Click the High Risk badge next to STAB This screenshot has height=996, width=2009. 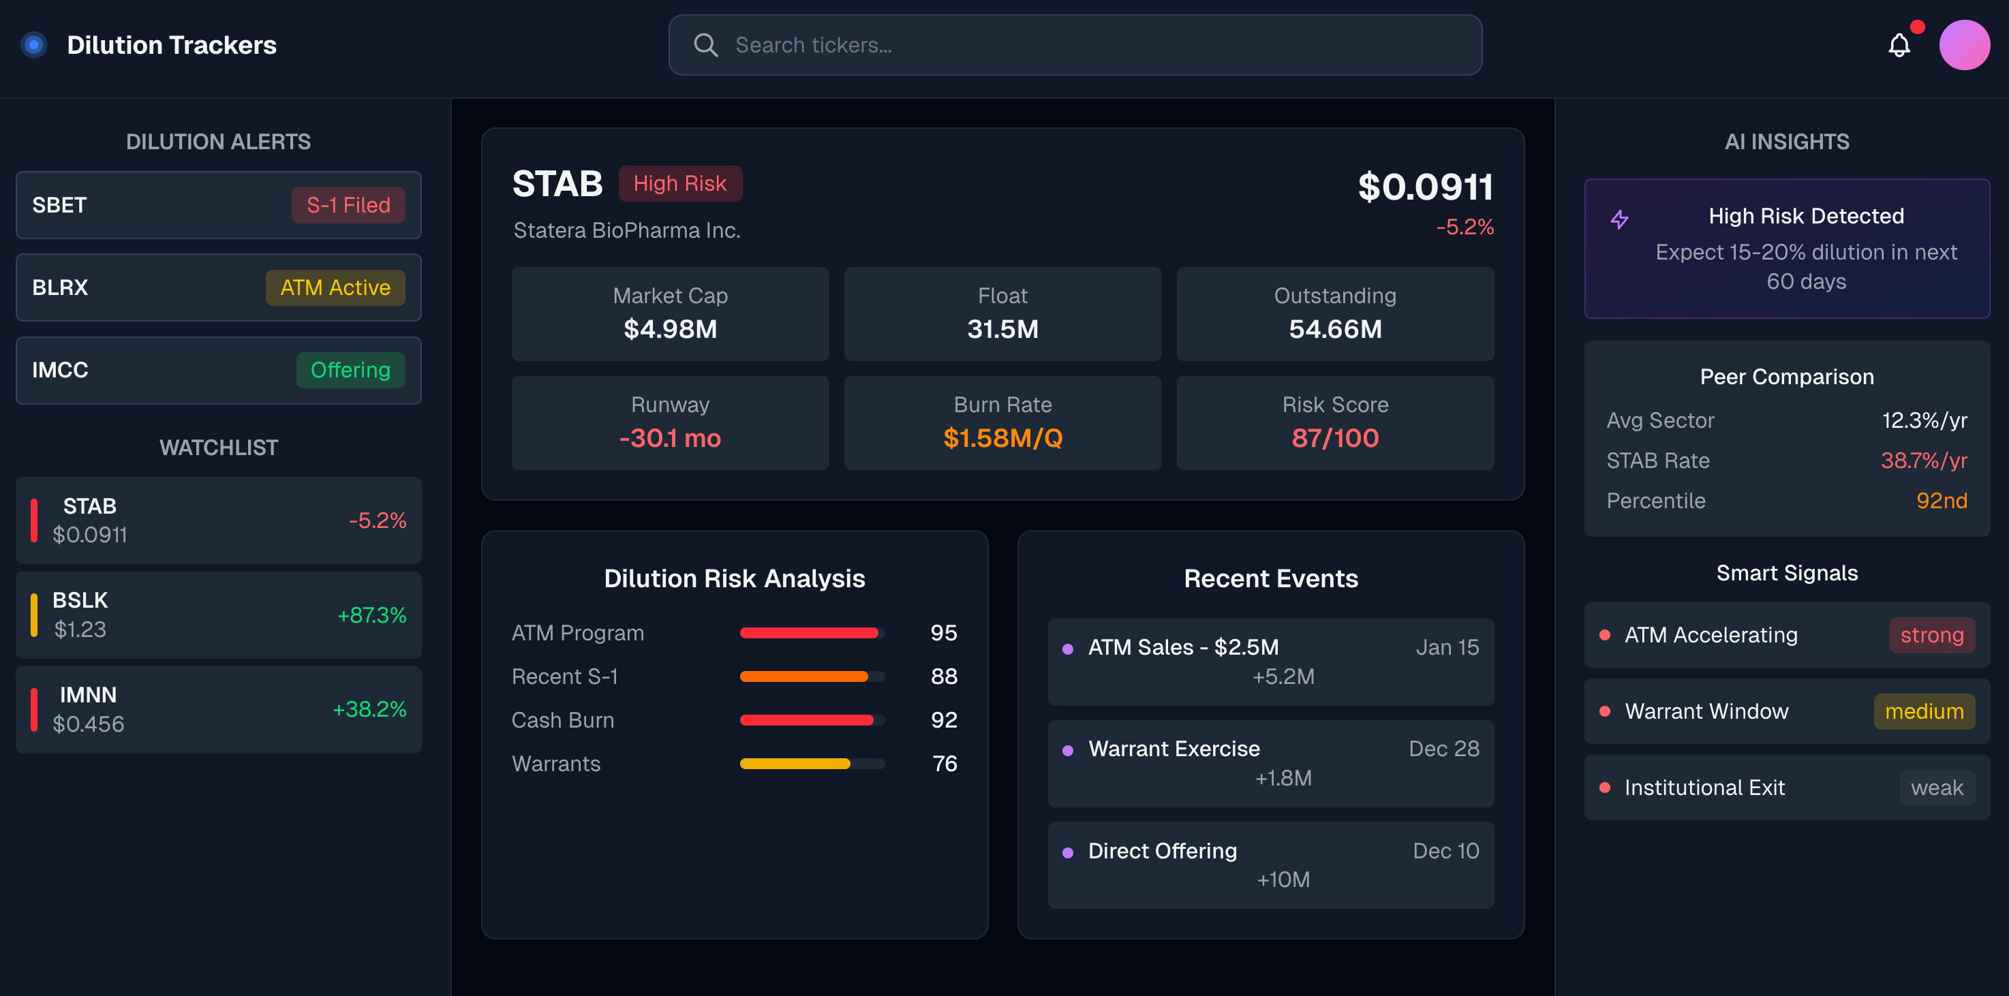(x=679, y=183)
